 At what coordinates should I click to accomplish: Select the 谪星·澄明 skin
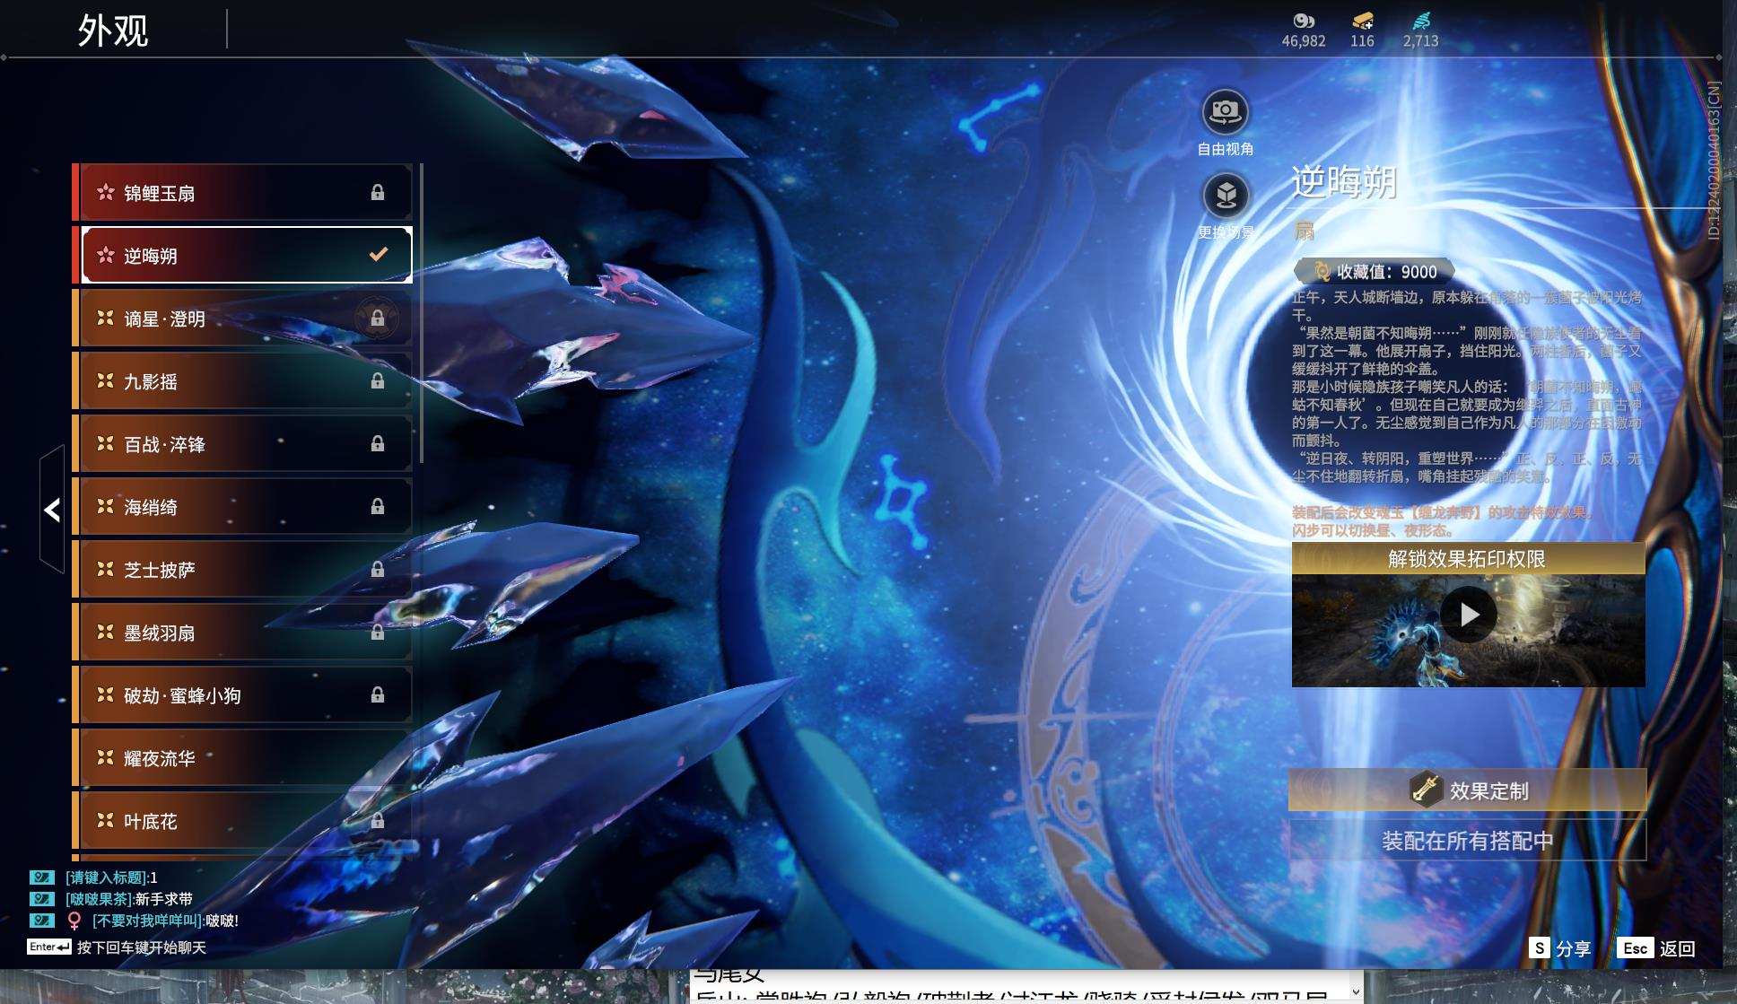click(242, 319)
